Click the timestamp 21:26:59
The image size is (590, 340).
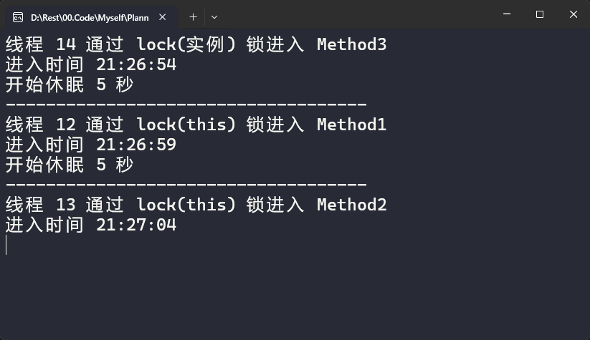(135, 145)
